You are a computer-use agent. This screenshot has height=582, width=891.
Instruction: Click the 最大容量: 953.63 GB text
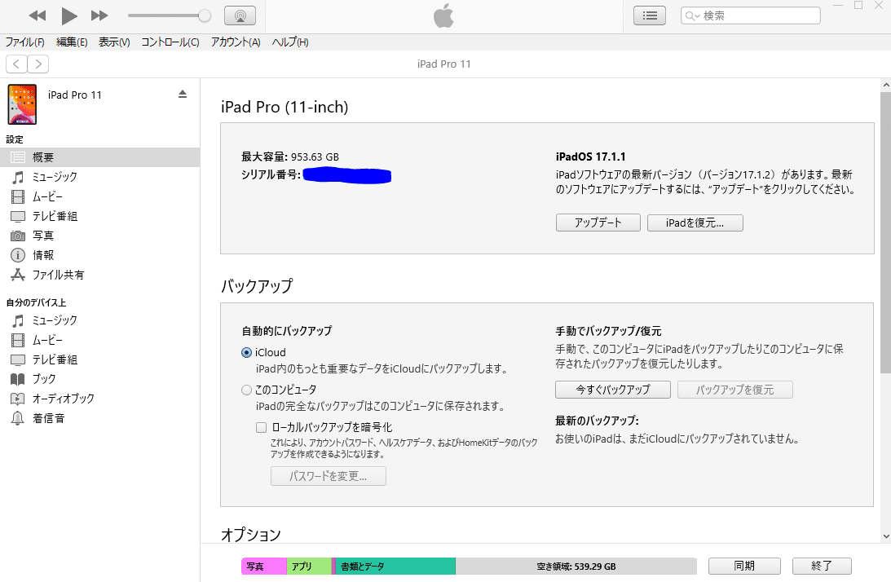pos(290,157)
